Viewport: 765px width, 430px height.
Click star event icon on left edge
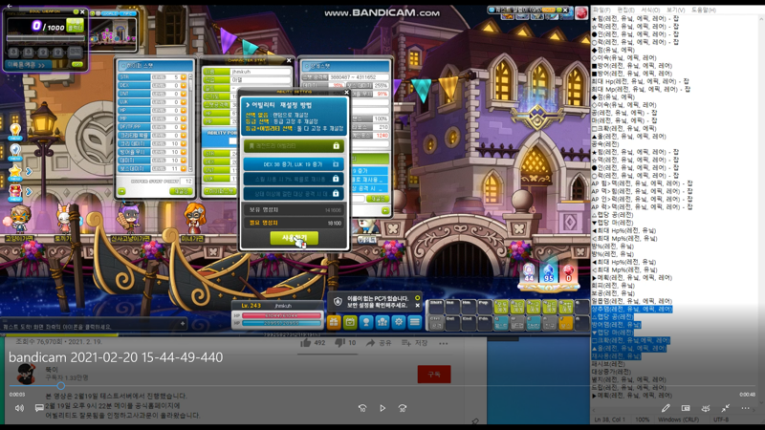point(15,171)
